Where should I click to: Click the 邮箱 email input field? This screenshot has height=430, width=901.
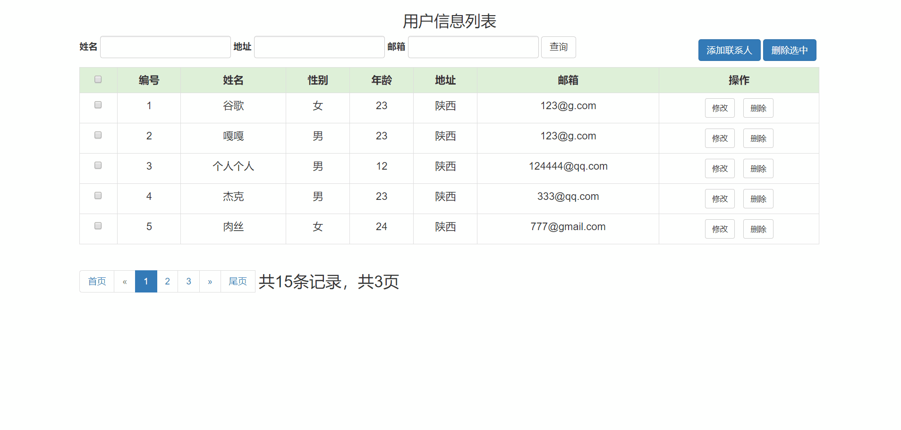[x=473, y=47]
